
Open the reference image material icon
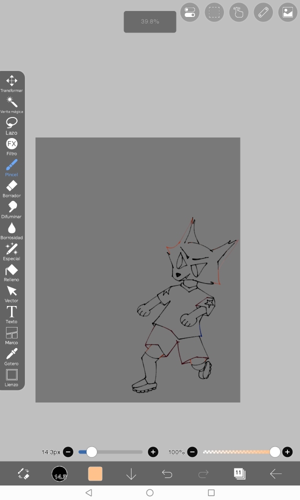coord(288,12)
